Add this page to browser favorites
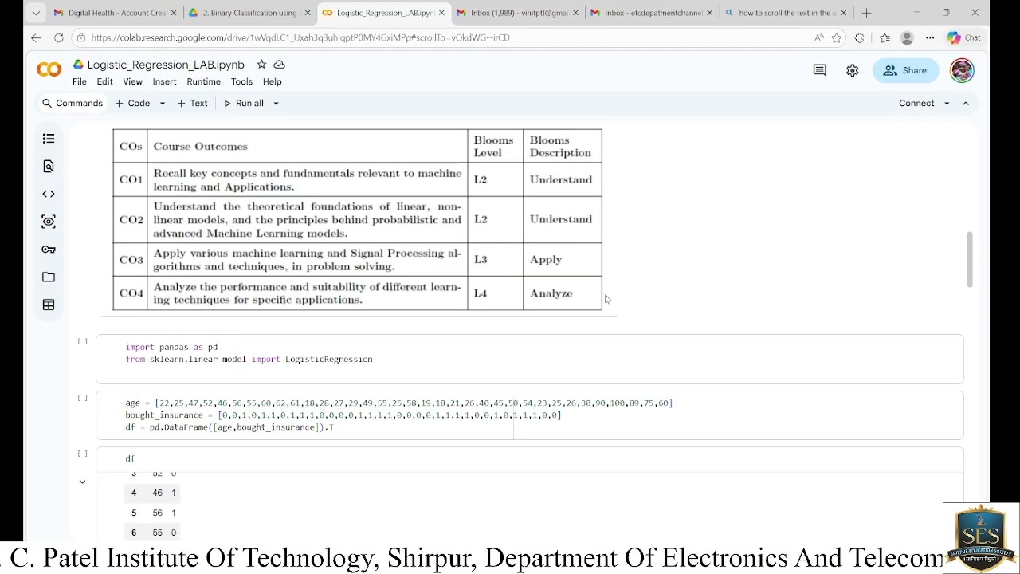The image size is (1020, 574). (x=837, y=37)
